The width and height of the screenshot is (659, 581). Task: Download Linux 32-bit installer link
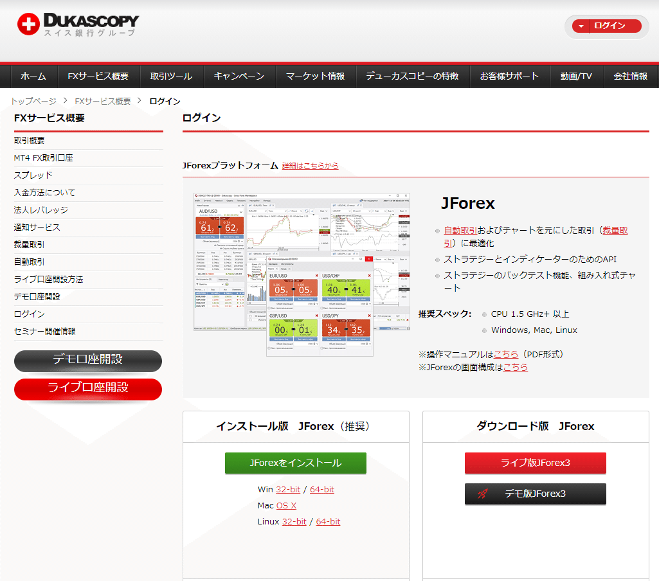pyautogui.click(x=294, y=522)
